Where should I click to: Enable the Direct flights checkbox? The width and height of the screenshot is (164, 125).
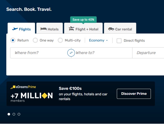click(119, 41)
